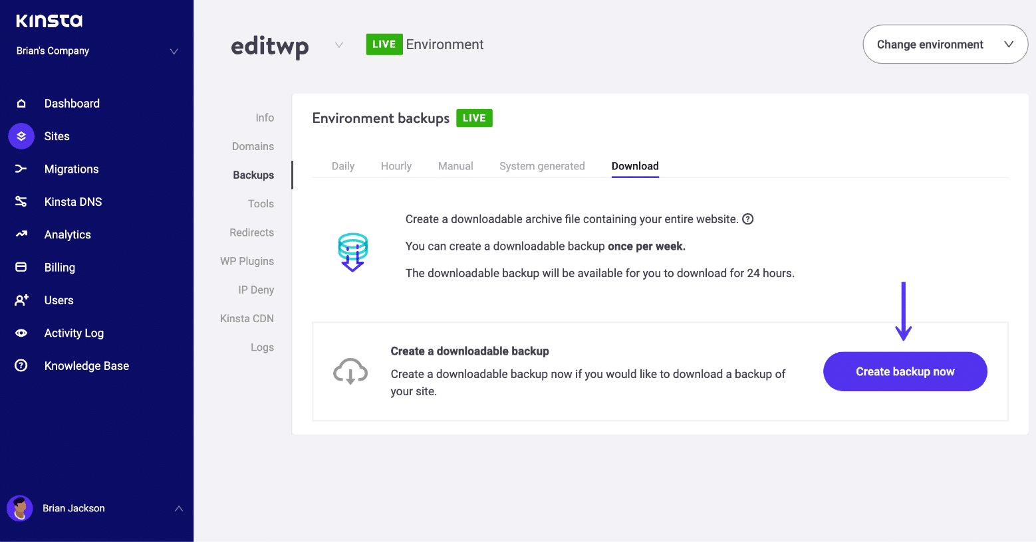Open the Sites section from the sidebar
The image size is (1036, 542).
(21, 136)
